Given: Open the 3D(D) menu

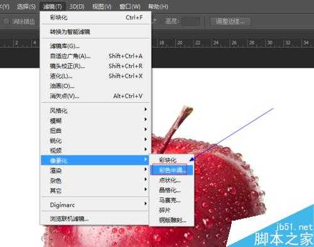Looking at the screenshot, I should (77, 7).
